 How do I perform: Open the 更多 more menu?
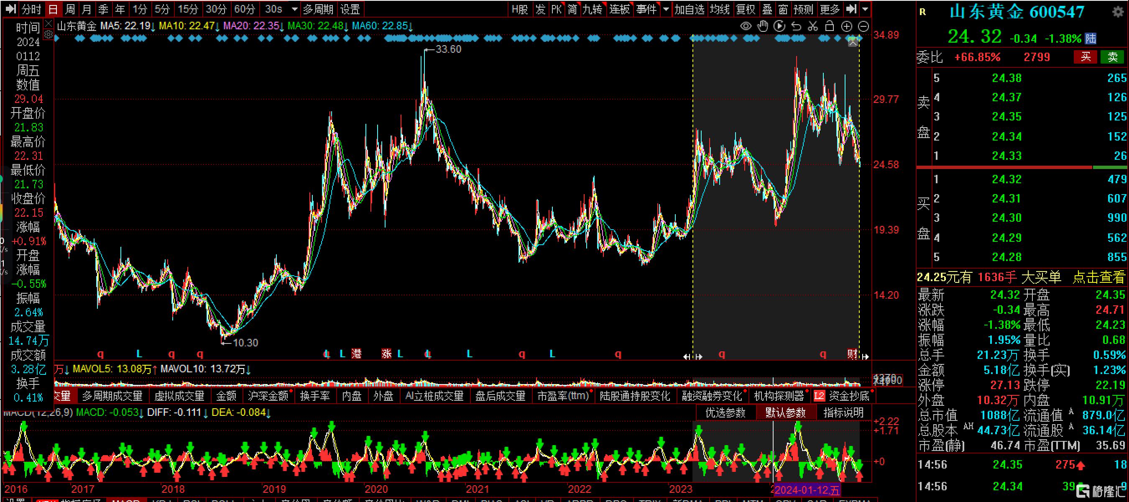[829, 9]
